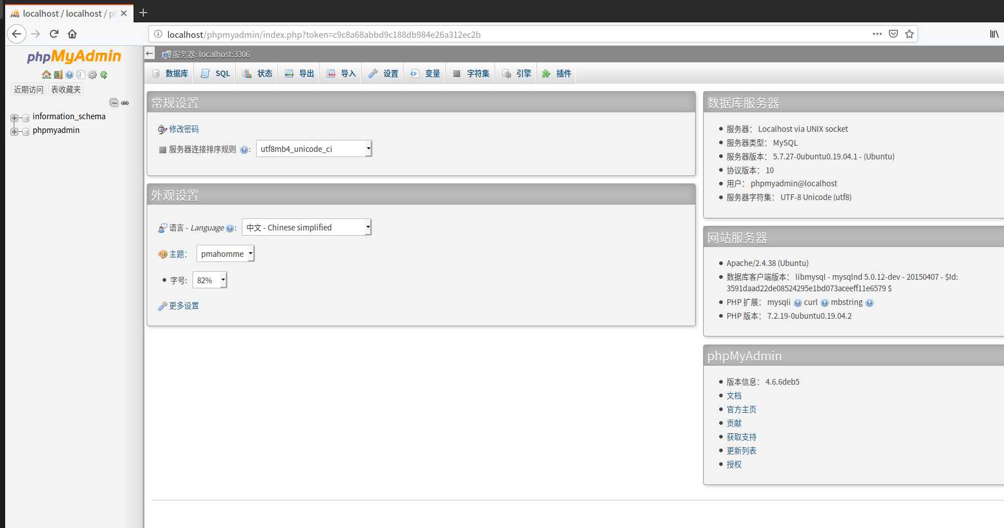The height and width of the screenshot is (528, 1004).
Task: Hide the navigation panel with left arrow
Action: pos(150,54)
